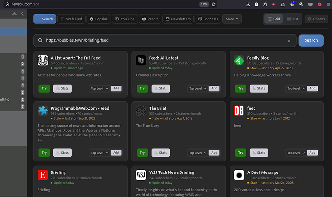Open folder dropdown for DB feed
The height and width of the screenshot is (197, 332).
tap(296, 153)
